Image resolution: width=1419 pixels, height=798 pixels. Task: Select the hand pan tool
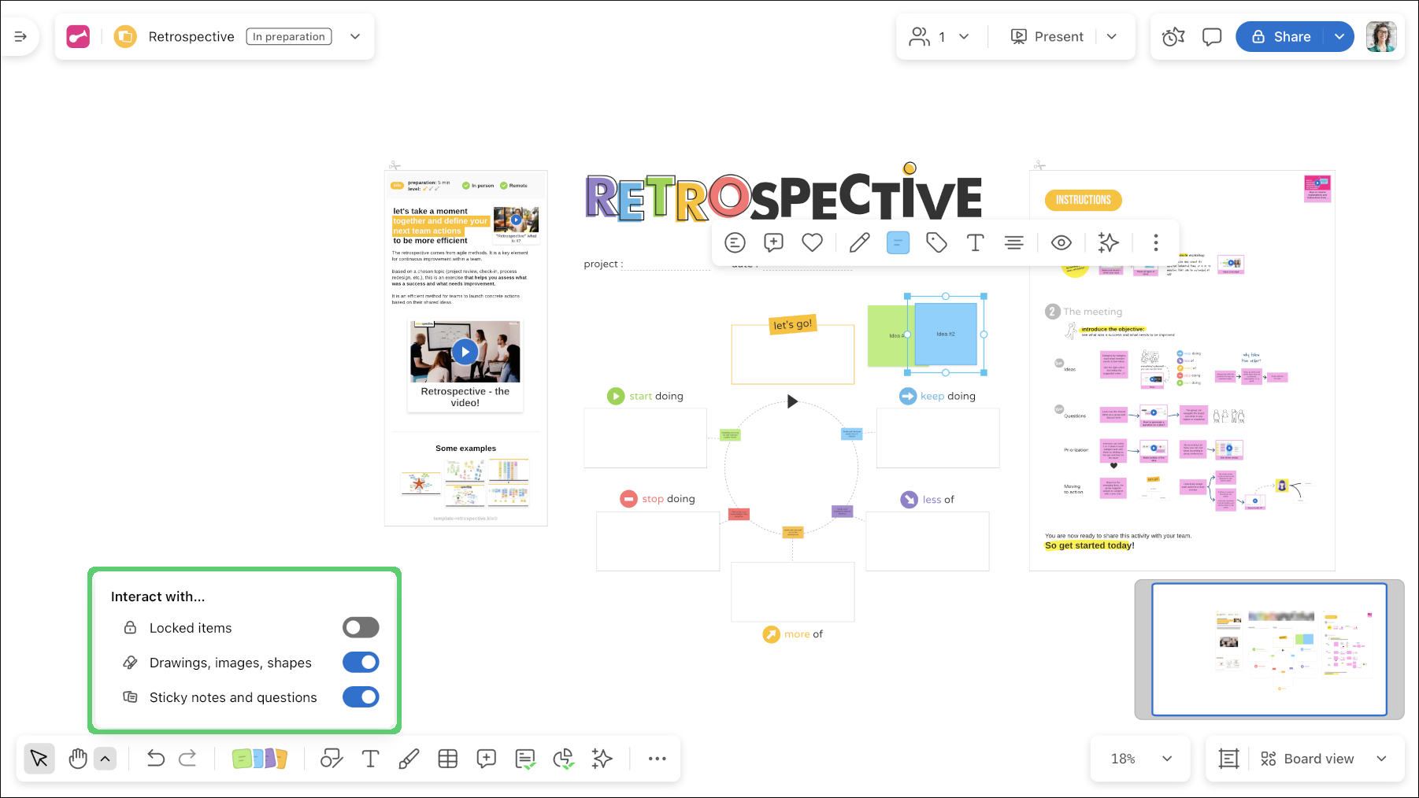[77, 759]
